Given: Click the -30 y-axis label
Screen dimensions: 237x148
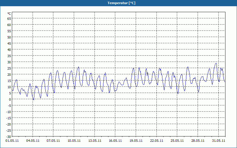Looking at the screenshot, I should [x=9, y=137].
